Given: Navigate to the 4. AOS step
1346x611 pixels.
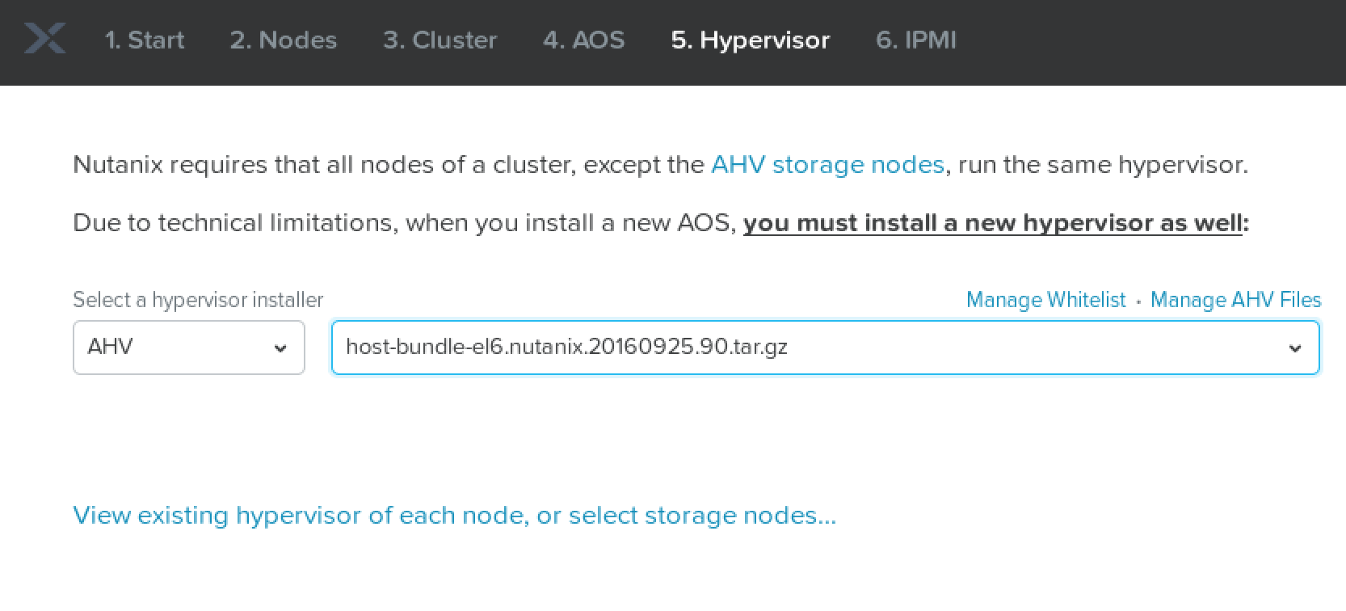Looking at the screenshot, I should point(583,40).
